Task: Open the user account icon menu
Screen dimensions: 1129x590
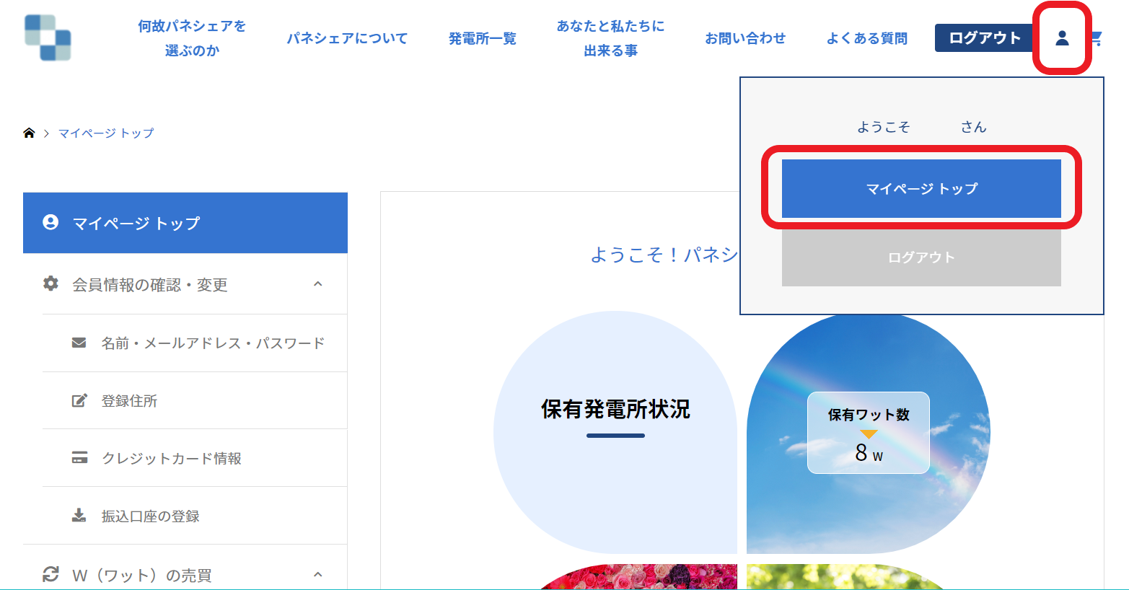Action: tap(1061, 38)
